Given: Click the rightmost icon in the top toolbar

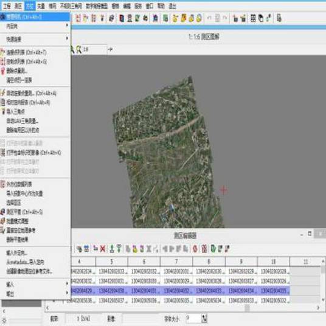Looking at the screenshot, I should [x=279, y=18].
